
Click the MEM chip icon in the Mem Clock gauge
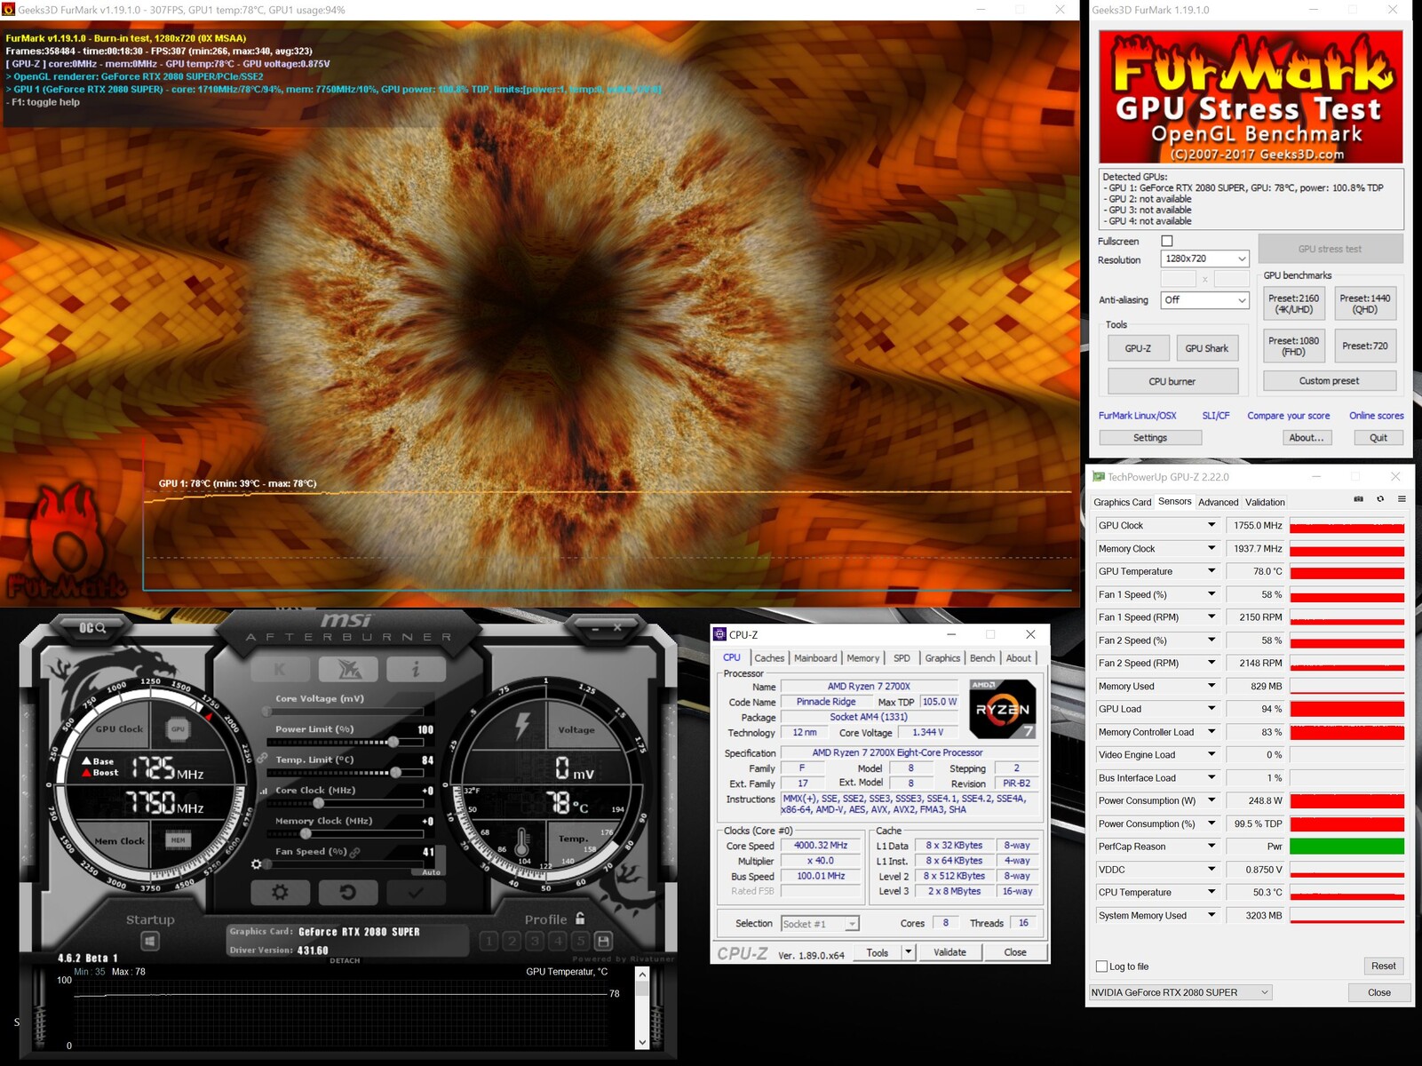tap(178, 839)
